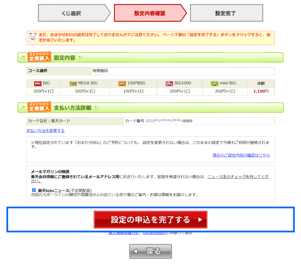Select the 設定完了 step tab
Viewport: 301px width, 266px height.
click(225, 13)
